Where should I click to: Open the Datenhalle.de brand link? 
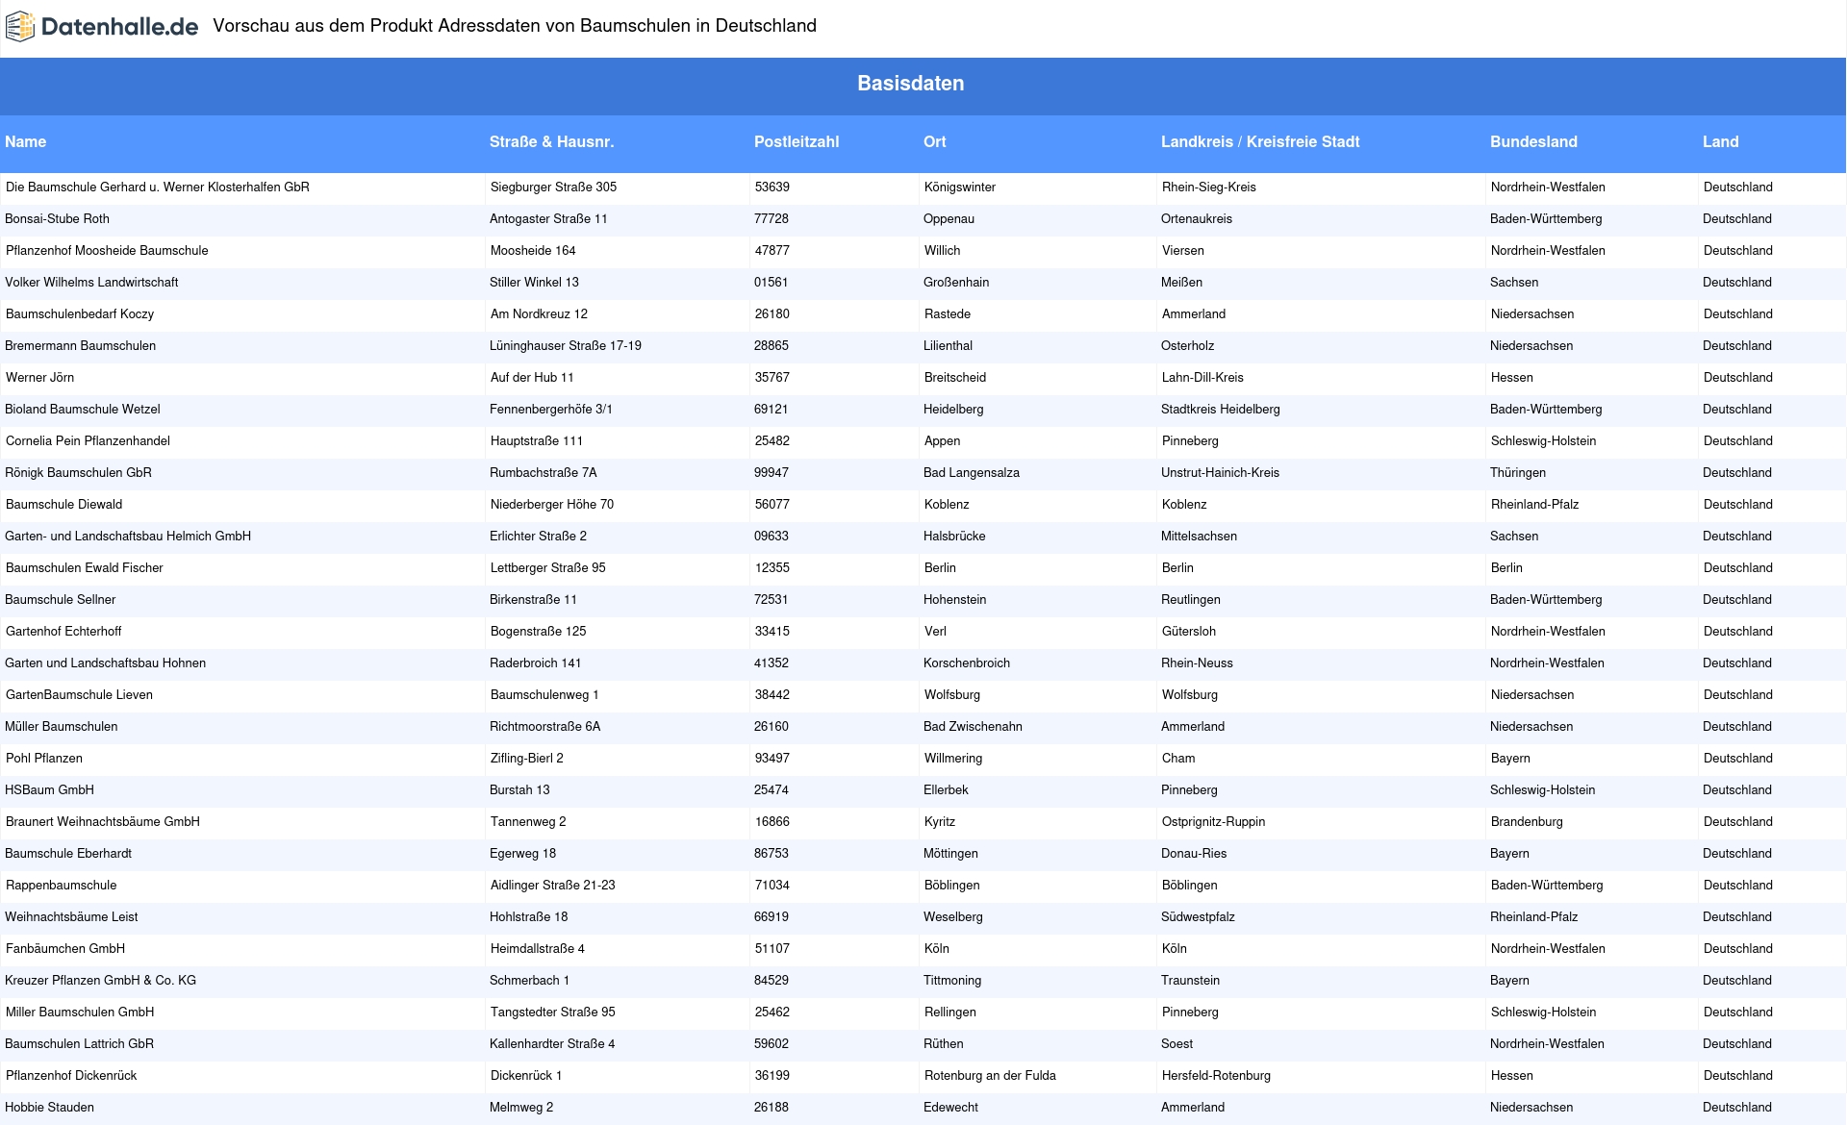tap(120, 27)
